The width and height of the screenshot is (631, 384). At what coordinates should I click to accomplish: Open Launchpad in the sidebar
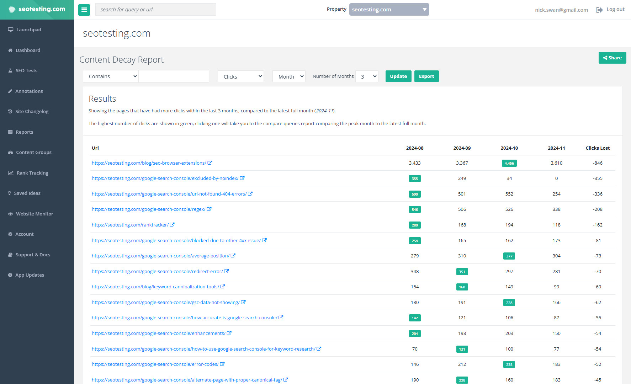(29, 30)
